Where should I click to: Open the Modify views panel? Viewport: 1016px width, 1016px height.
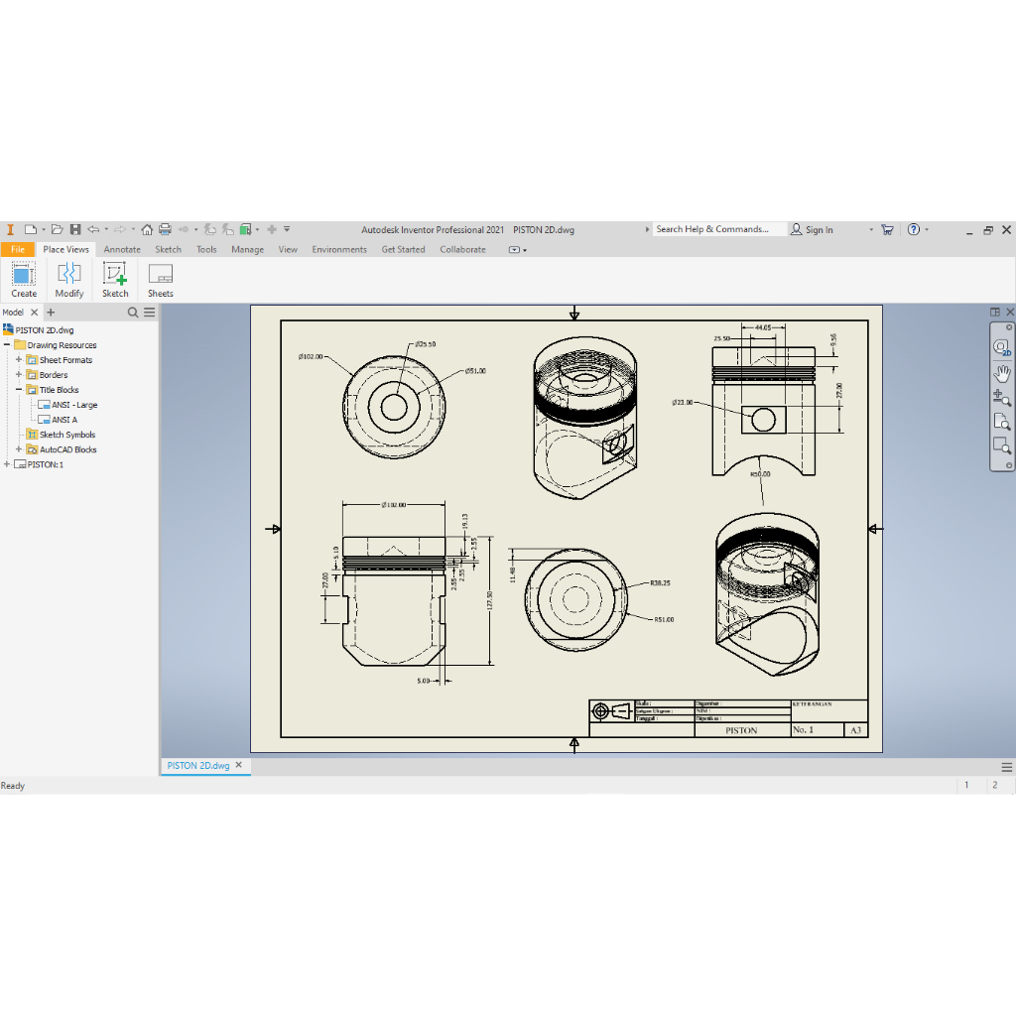click(x=69, y=280)
